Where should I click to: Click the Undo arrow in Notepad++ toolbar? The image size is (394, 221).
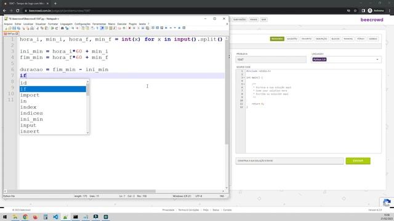(x=52, y=28)
